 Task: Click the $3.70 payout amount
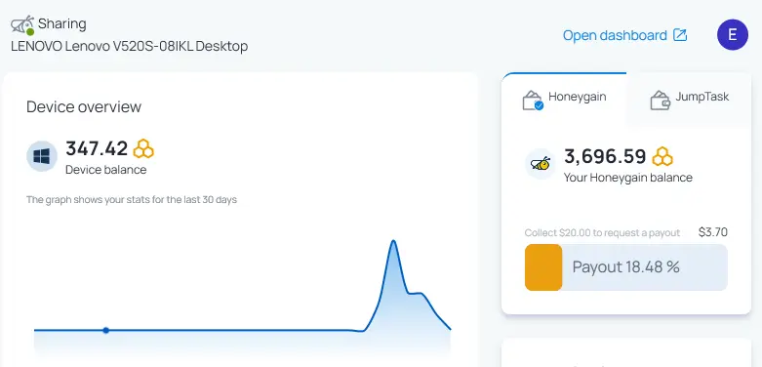coord(713,232)
